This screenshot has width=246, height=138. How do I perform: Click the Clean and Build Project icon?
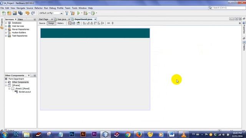click(x=73, y=13)
